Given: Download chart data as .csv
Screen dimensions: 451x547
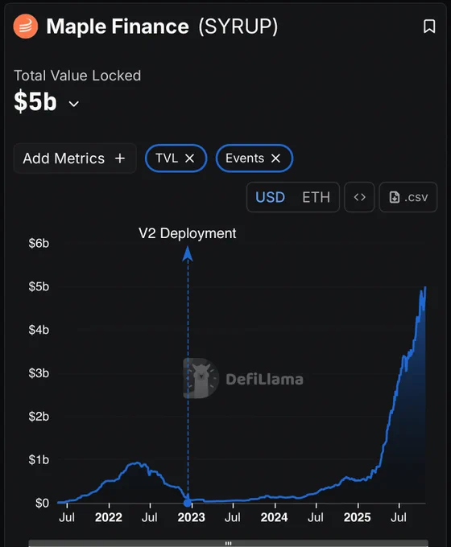Looking at the screenshot, I should point(408,197).
